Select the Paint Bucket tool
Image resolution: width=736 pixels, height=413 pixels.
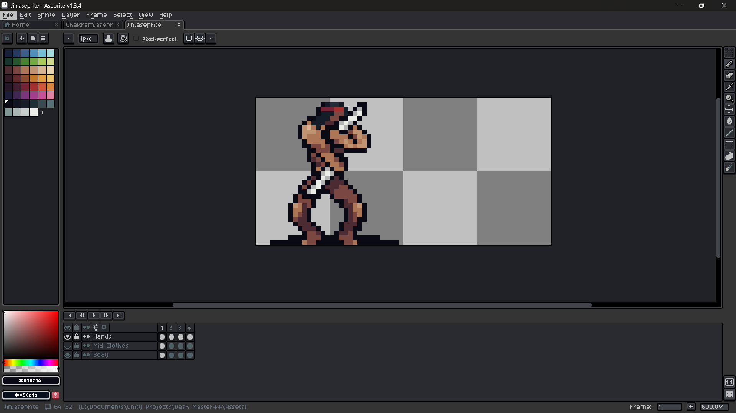729,121
